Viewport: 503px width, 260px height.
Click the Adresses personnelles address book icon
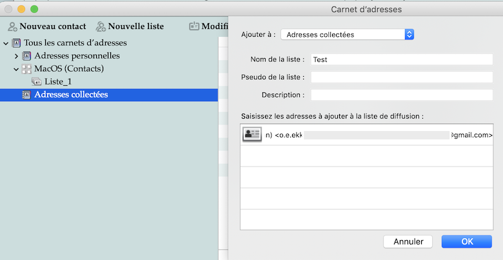[x=26, y=56]
